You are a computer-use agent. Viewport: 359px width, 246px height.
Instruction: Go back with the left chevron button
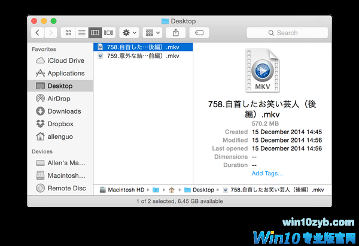(38, 33)
